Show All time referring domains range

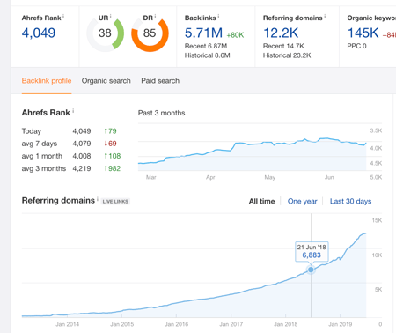click(261, 201)
